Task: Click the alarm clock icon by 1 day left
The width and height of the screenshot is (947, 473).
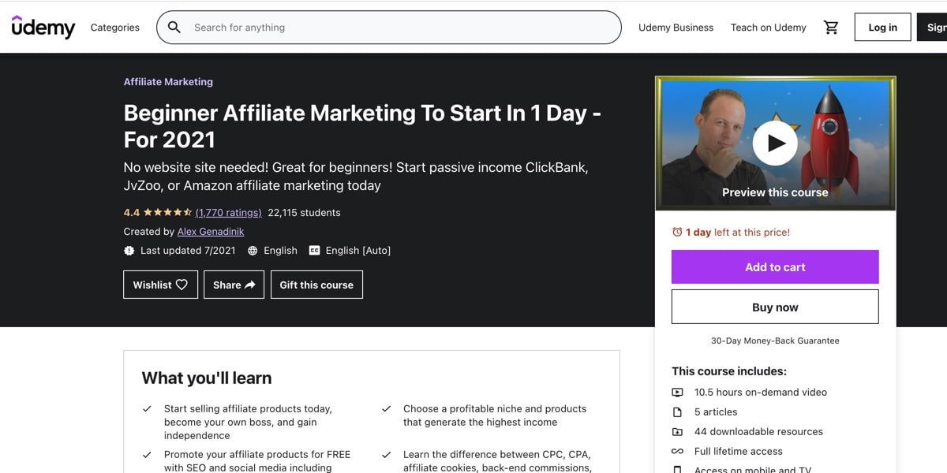Action: 677,233
